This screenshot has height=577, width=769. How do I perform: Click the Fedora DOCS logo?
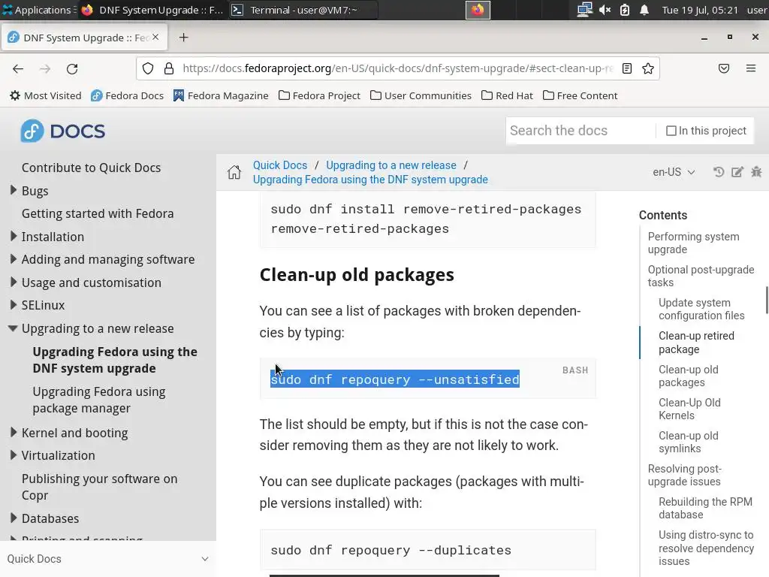click(x=63, y=131)
